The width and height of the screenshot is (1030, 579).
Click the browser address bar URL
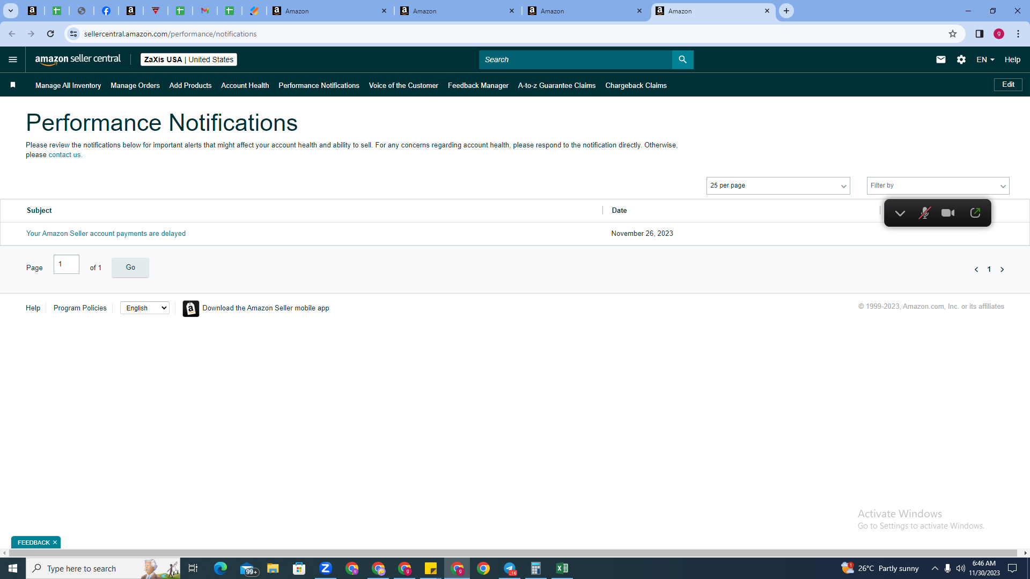[171, 34]
